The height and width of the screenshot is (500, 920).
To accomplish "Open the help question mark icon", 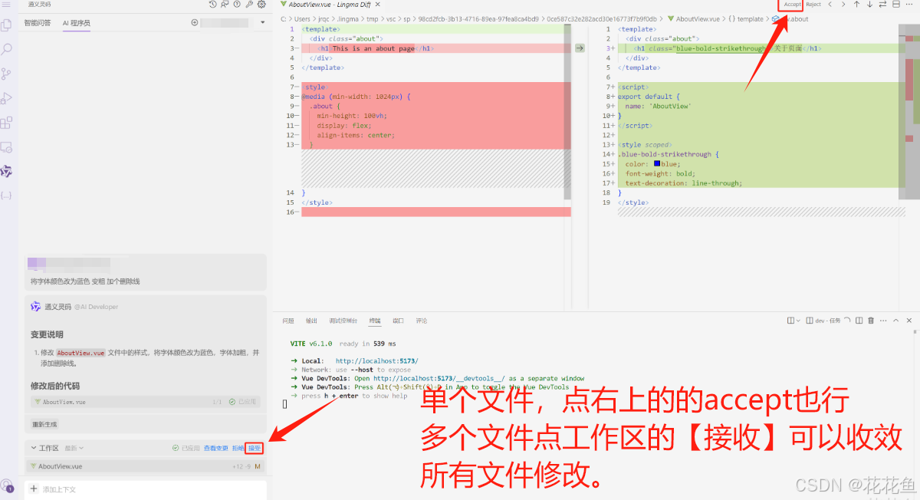I will [237, 5].
